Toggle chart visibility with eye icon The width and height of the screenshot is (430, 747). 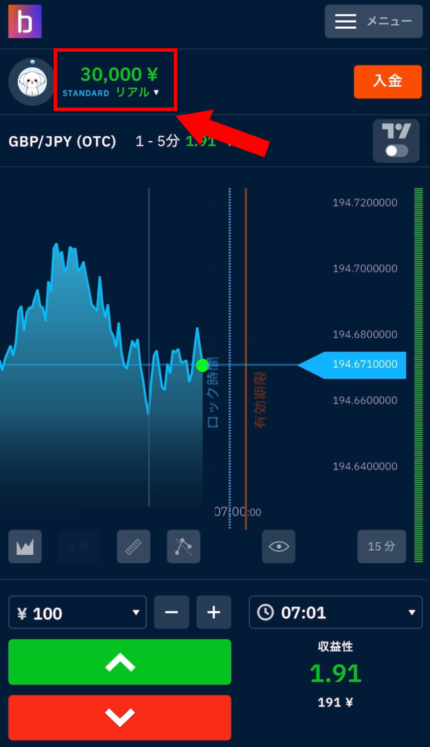click(278, 547)
